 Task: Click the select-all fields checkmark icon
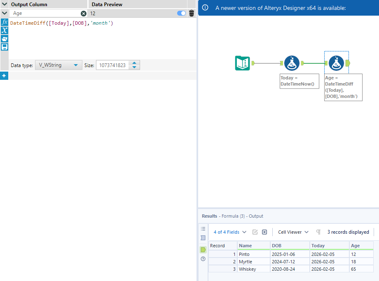pos(255,232)
